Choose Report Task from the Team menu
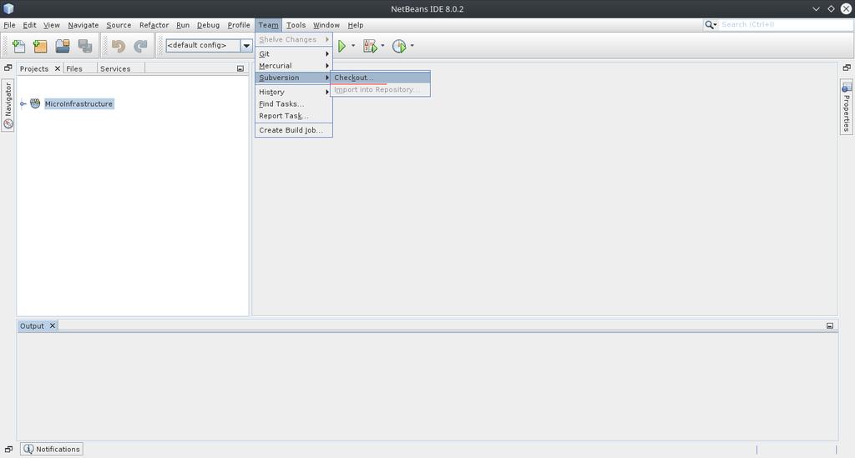Viewport: 855px width, 458px height. pyautogui.click(x=293, y=116)
